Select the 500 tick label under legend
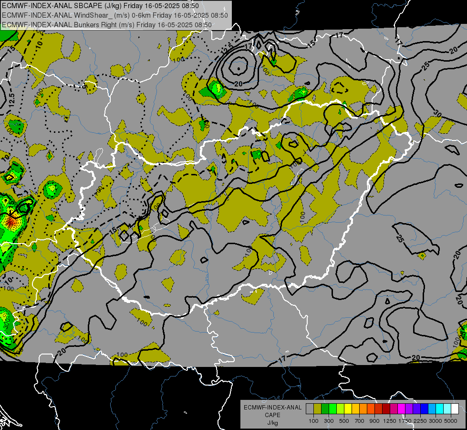 tap(344, 421)
